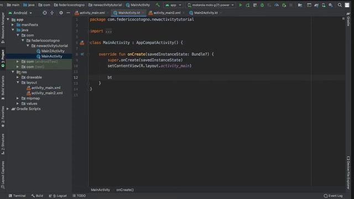Image resolution: width=354 pixels, height=199 pixels.
Task: Toggle 2: Favorites side panel
Action: coord(3,117)
